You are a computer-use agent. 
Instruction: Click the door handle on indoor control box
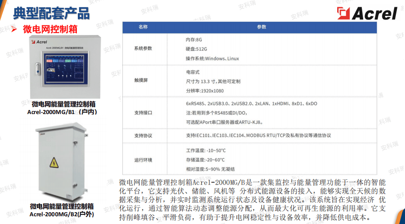pos(38,69)
